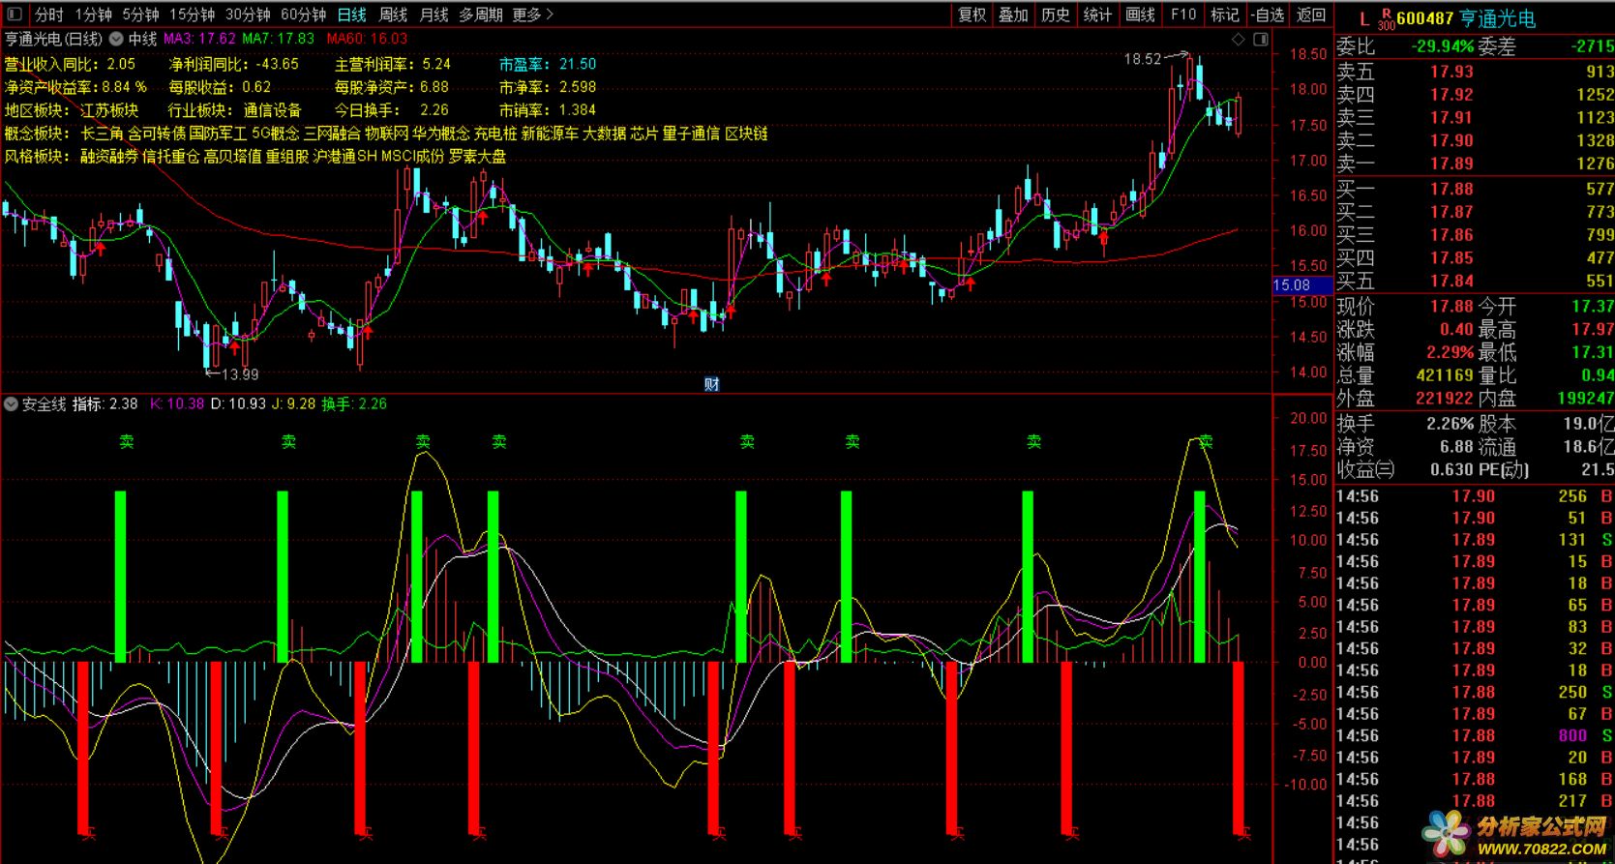The height and width of the screenshot is (864, 1615).
Task: Click the 中线 label in chart header
Action: click(x=142, y=39)
